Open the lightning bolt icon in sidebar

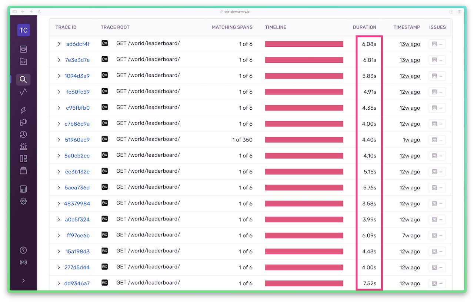point(23,110)
